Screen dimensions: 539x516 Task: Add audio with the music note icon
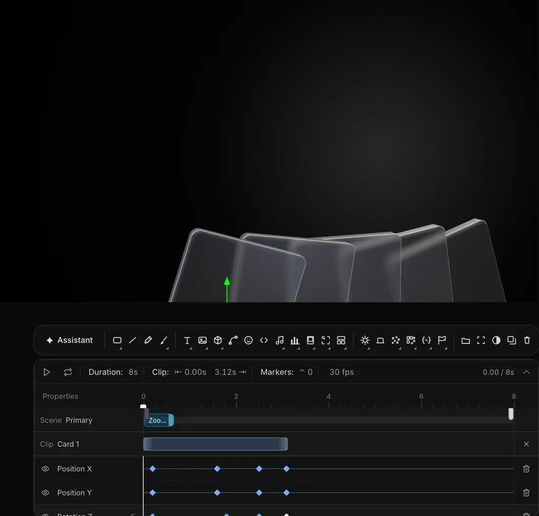coord(280,340)
